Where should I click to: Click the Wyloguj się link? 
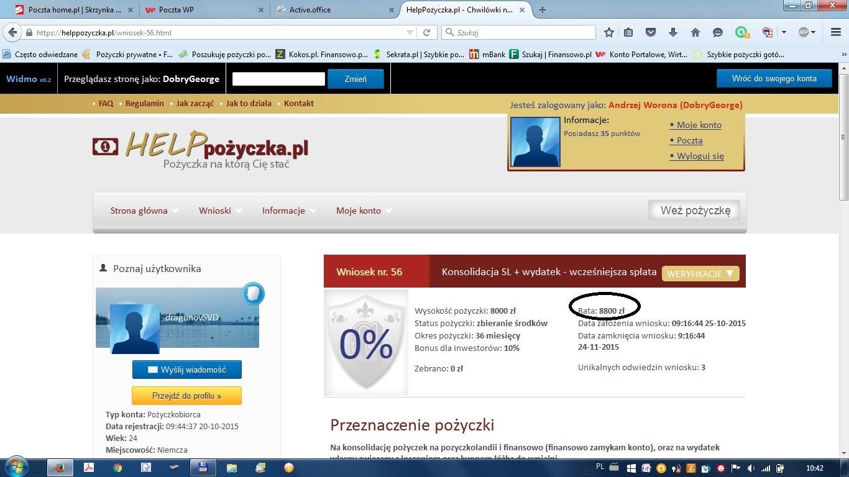click(x=700, y=156)
